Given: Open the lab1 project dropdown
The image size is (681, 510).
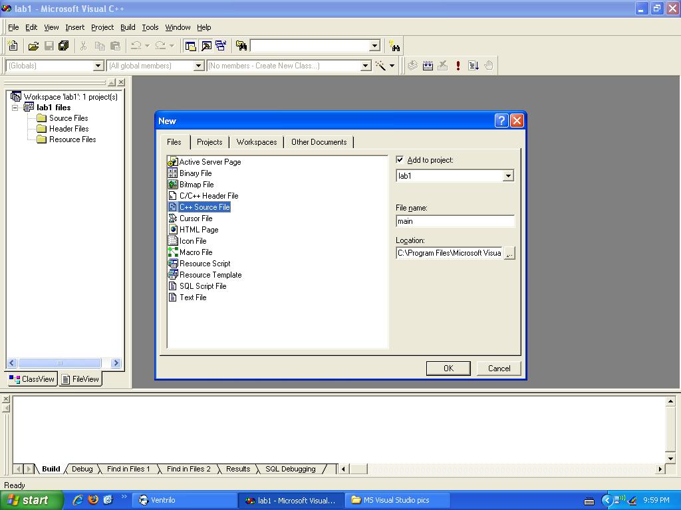Looking at the screenshot, I should coord(508,176).
